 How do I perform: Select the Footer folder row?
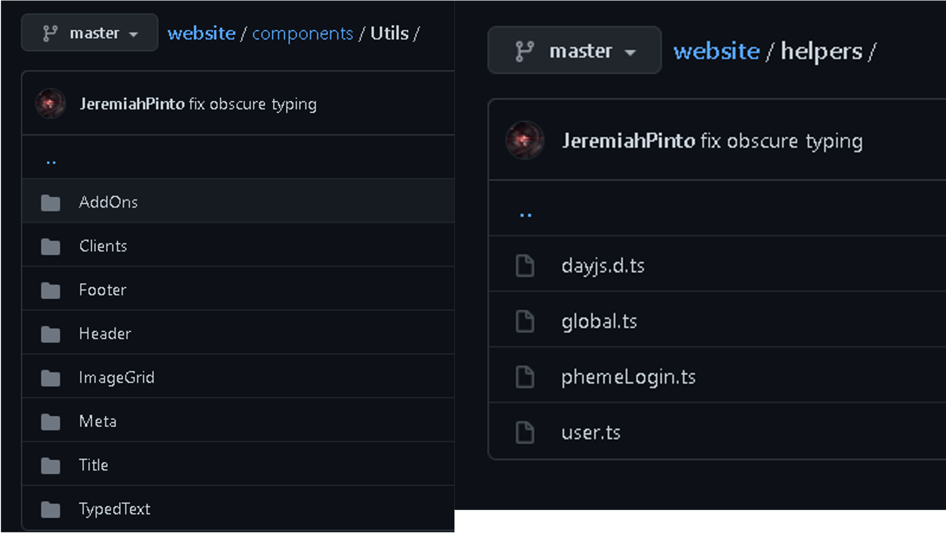click(x=102, y=289)
